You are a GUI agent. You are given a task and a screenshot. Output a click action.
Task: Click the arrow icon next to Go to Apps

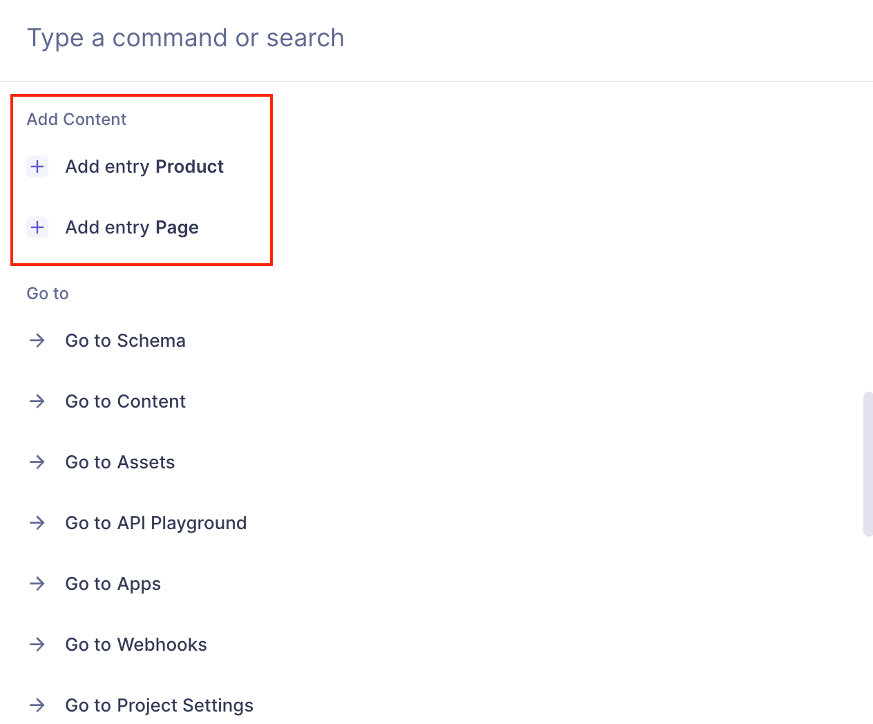[x=37, y=584]
